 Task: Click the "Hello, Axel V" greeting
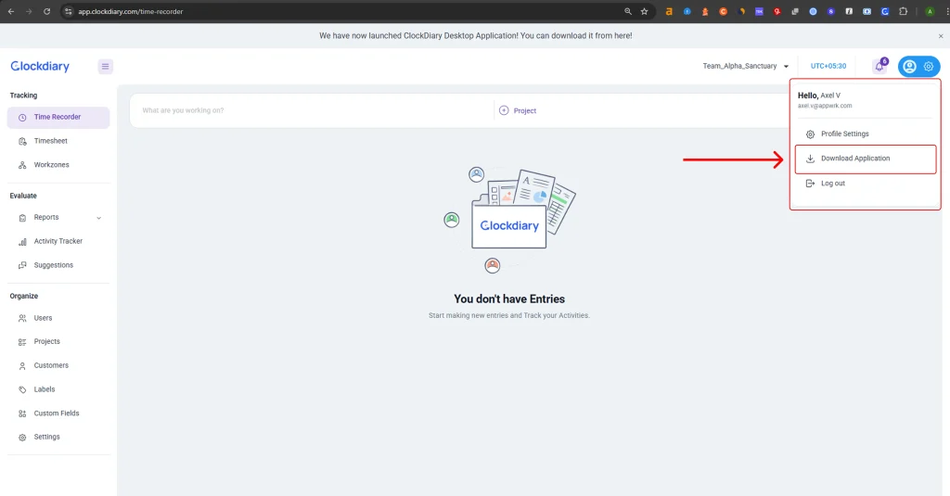coord(818,95)
